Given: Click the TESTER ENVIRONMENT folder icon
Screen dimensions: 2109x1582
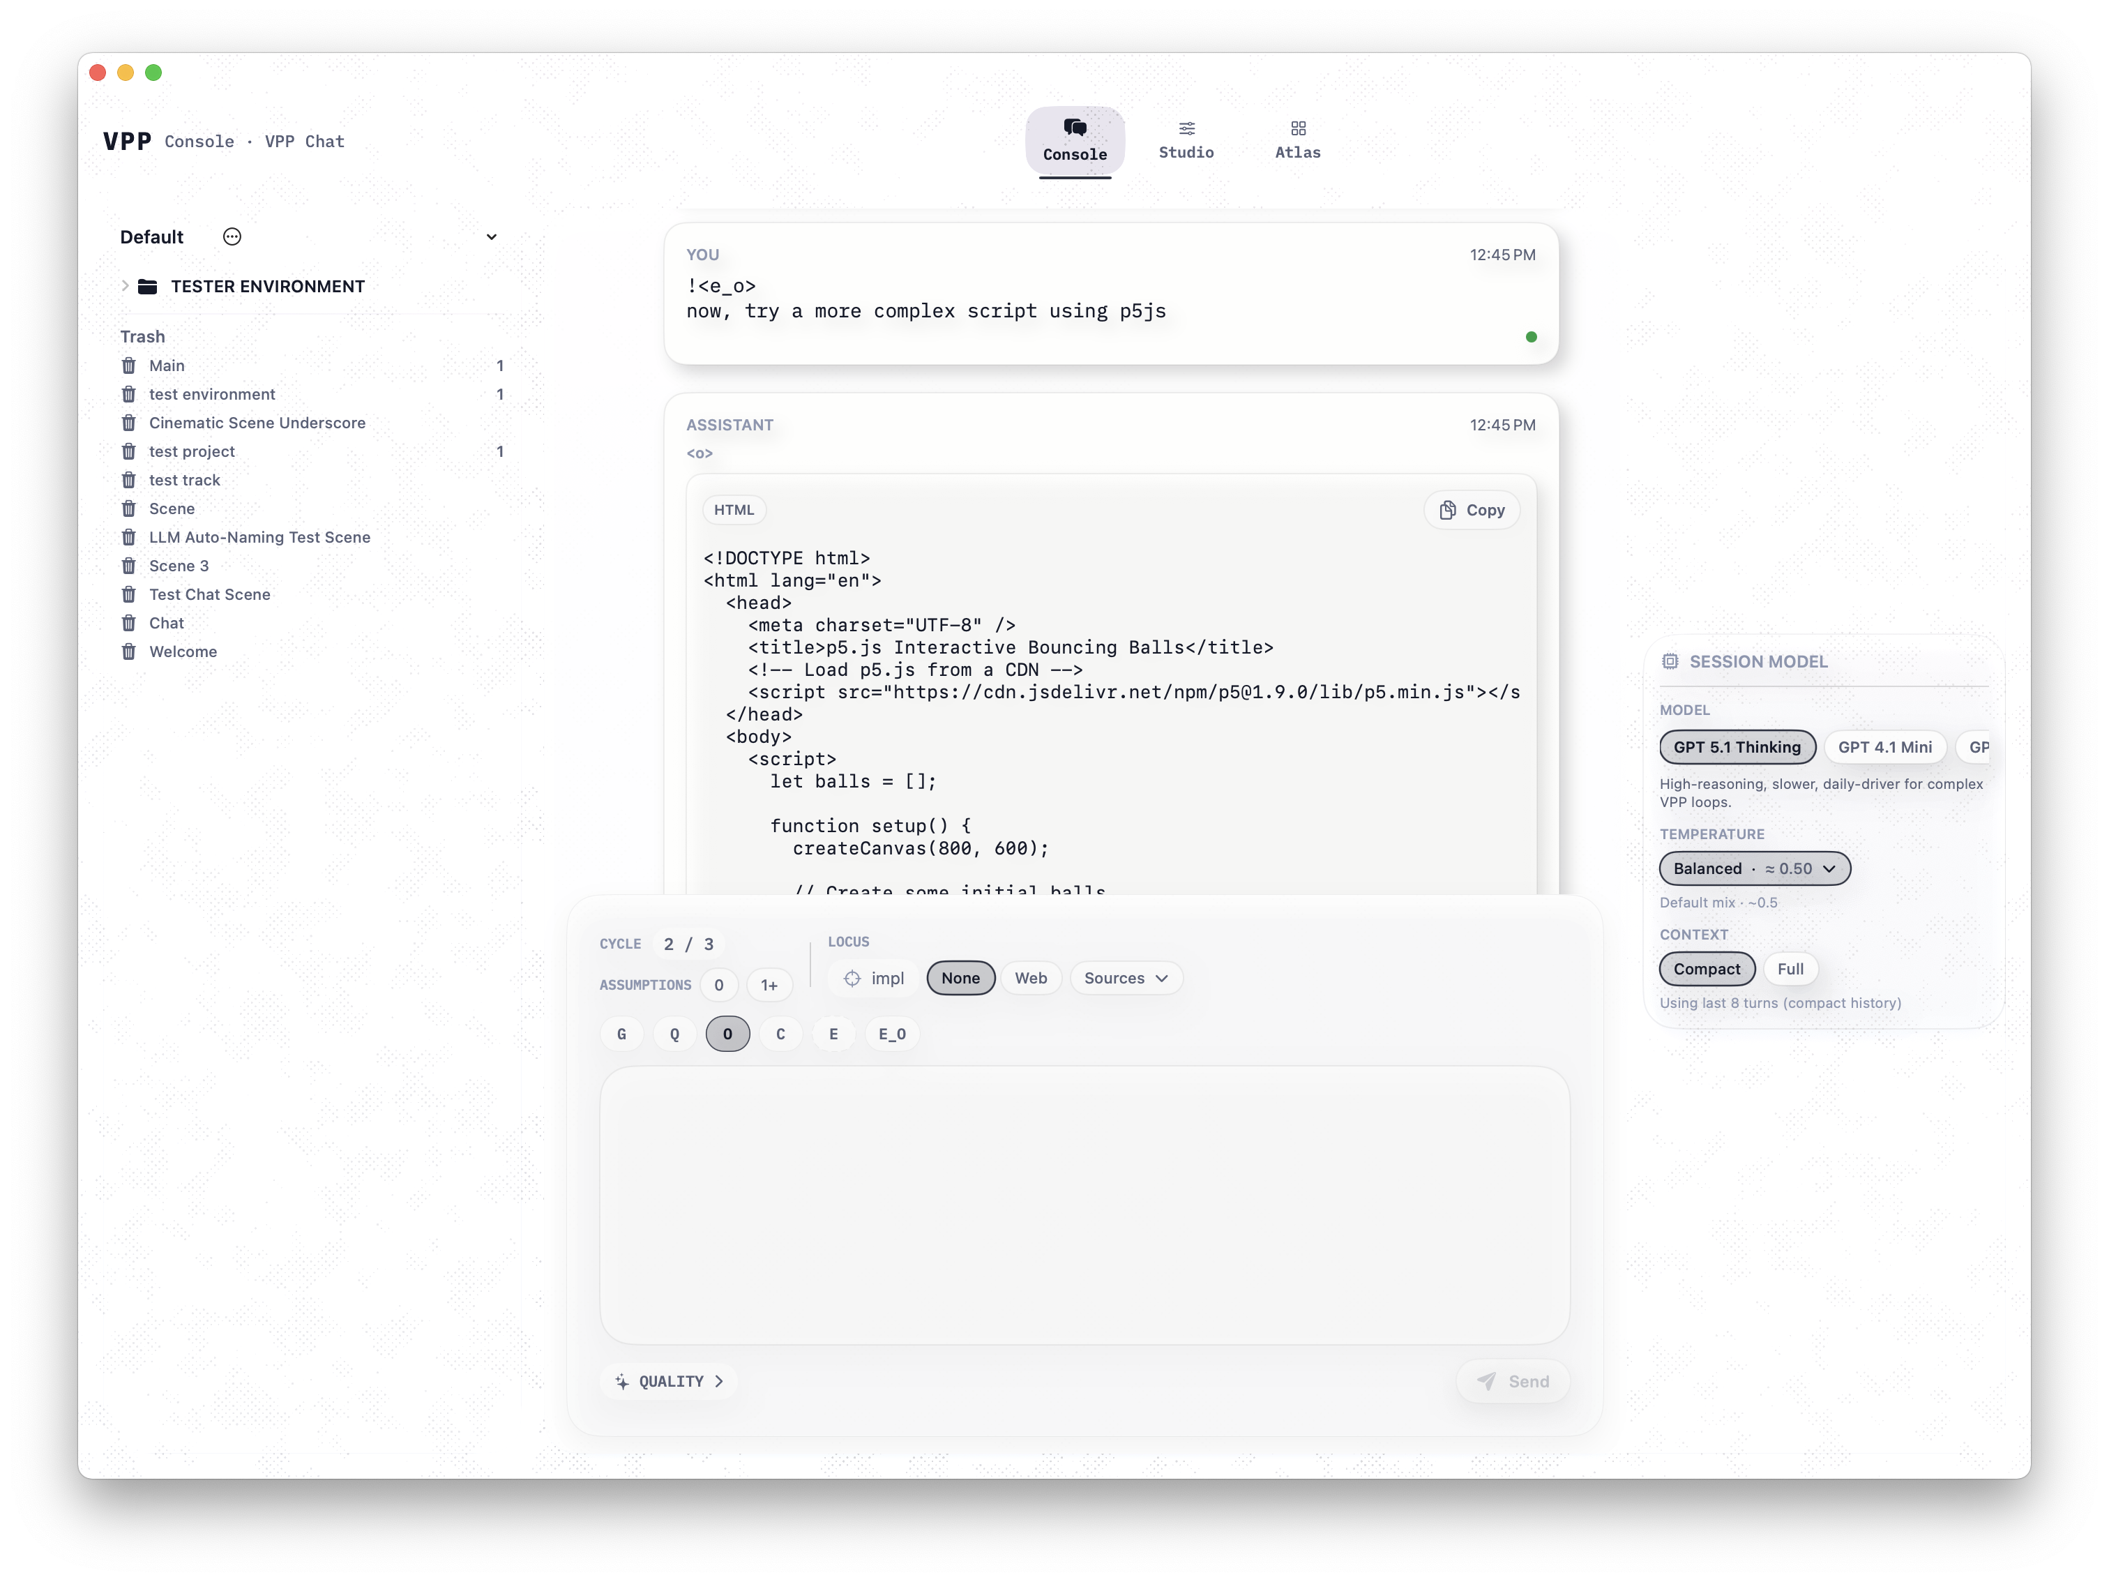Looking at the screenshot, I should point(148,286).
